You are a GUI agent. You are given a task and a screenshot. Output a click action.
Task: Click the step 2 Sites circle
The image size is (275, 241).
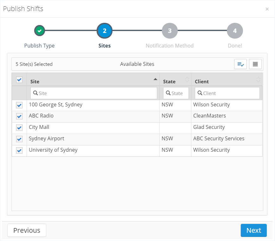pos(105,31)
